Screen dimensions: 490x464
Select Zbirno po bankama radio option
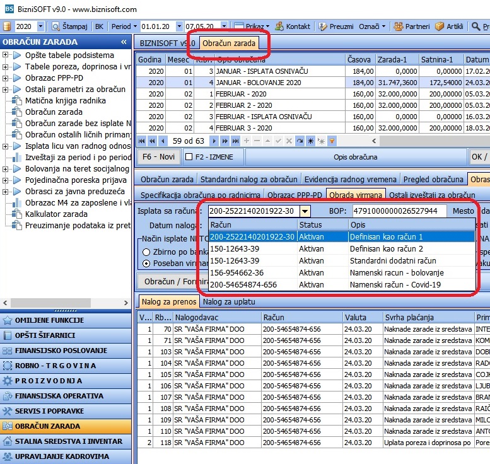click(x=146, y=252)
